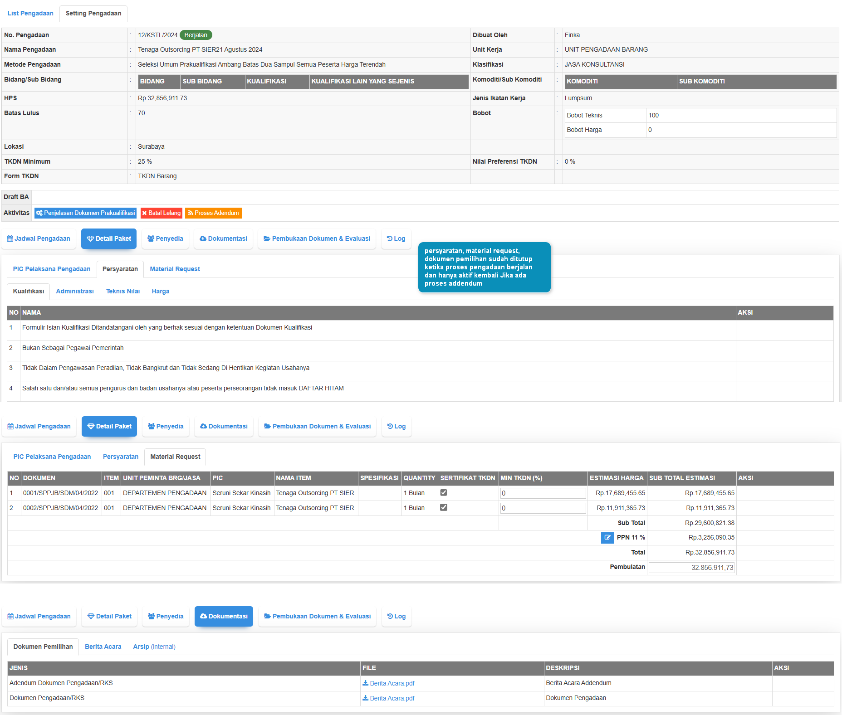Toggle Sertifikat TKDN checkbox for document 0002/SPPJB

[x=444, y=508]
